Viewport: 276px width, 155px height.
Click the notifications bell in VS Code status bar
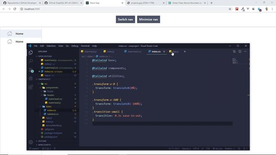(x=245, y=149)
